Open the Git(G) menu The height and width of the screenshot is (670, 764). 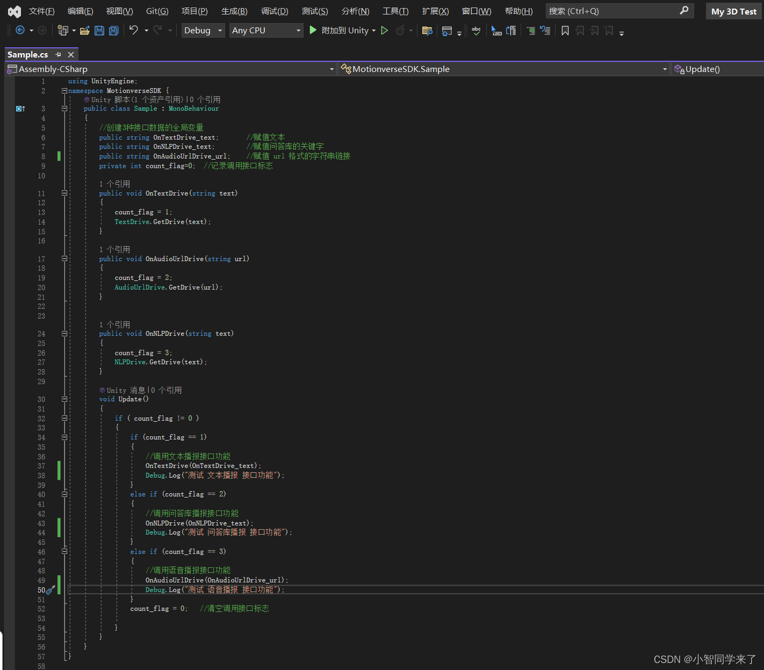pyautogui.click(x=157, y=11)
